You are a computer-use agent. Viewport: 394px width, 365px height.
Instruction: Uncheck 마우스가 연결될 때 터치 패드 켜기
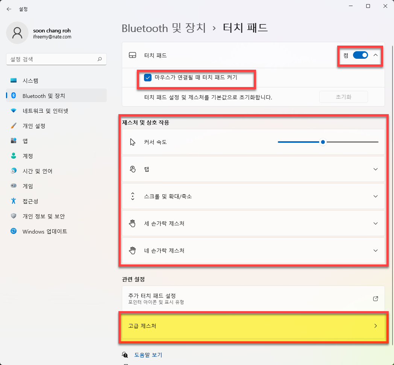[x=147, y=78]
